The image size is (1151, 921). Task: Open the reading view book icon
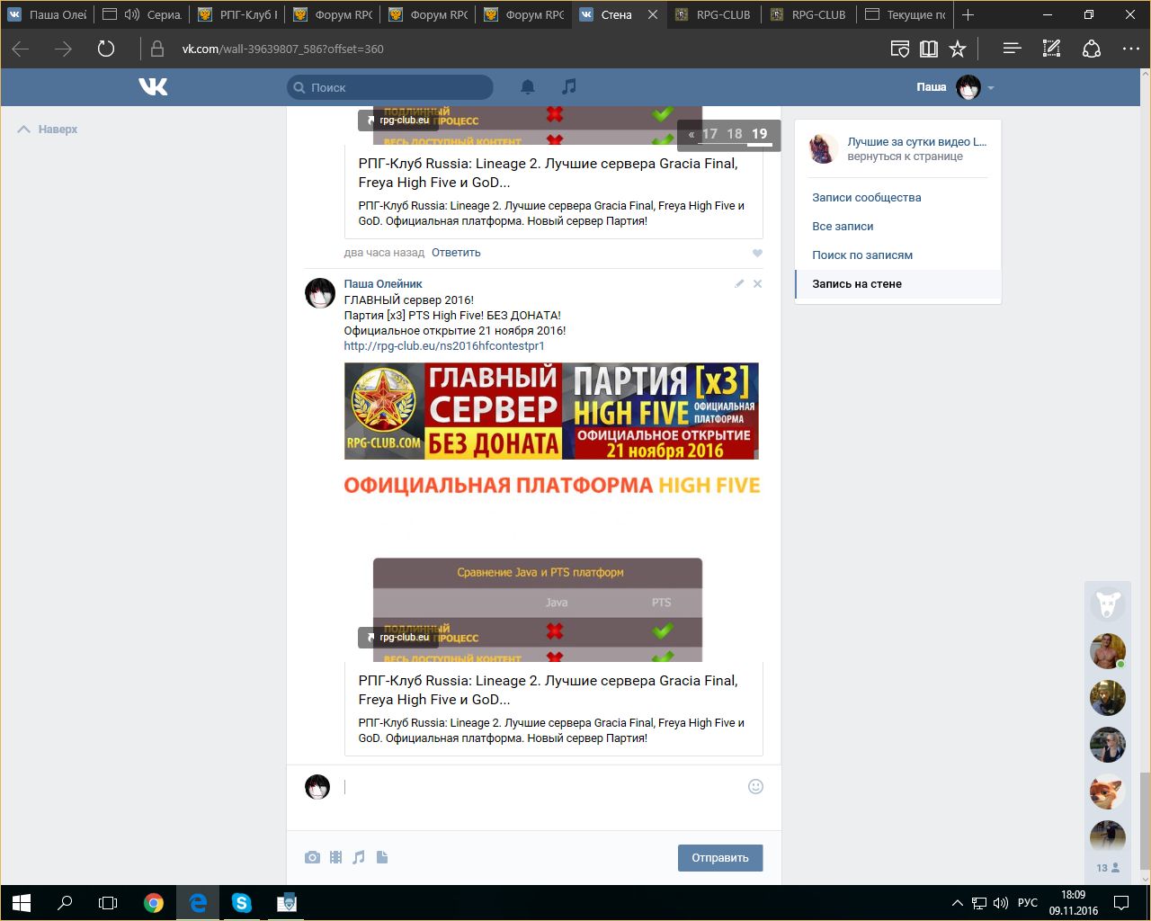(929, 49)
